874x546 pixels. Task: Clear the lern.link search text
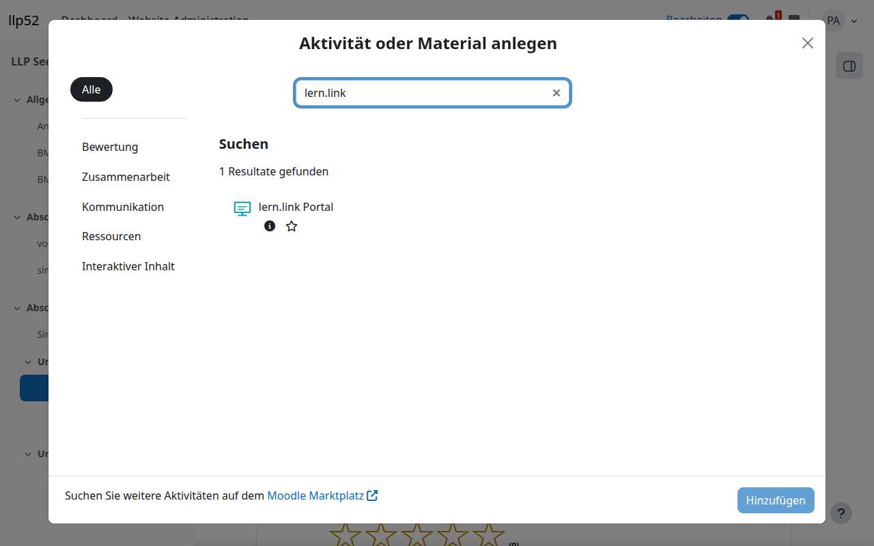coord(556,93)
